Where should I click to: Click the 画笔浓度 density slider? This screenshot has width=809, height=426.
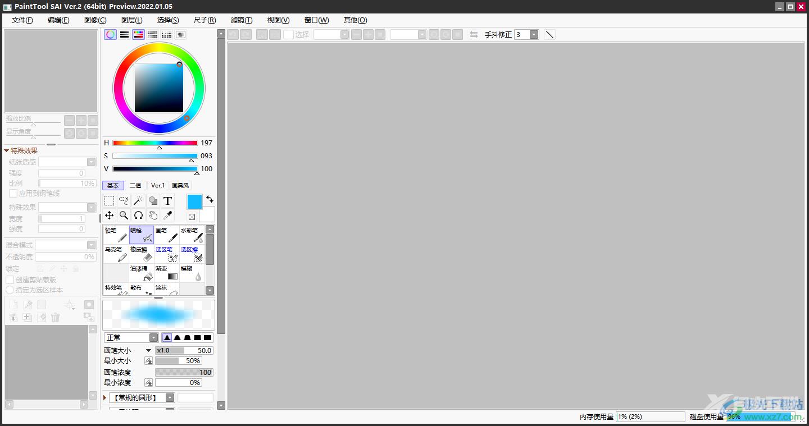(184, 372)
